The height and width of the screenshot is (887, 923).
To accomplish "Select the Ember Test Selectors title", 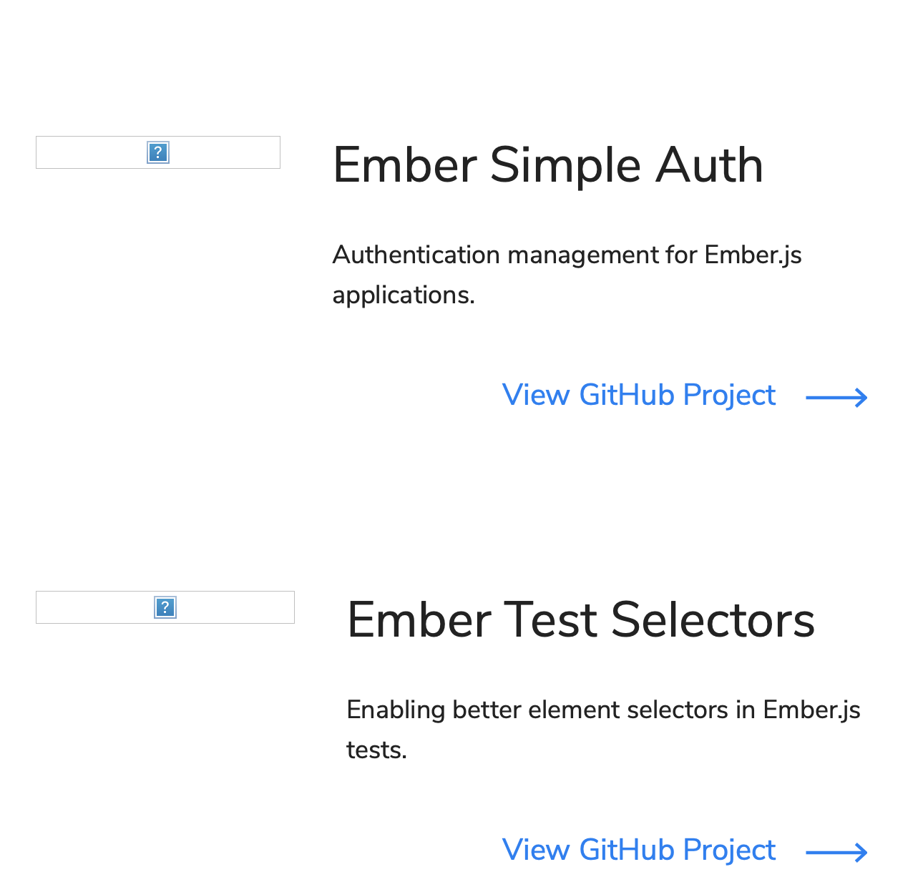I will tap(581, 619).
